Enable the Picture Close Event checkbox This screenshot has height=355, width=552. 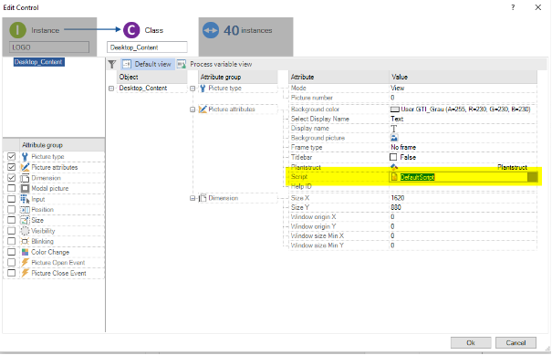[x=11, y=273]
